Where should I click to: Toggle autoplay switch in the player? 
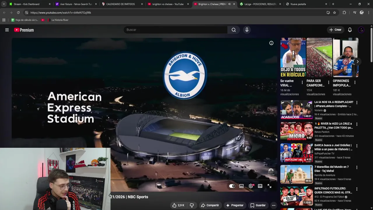232,186
